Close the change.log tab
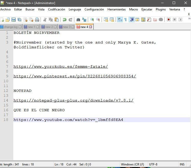The height and width of the screenshot is (168, 191). pyautogui.click(x=20, y=27)
